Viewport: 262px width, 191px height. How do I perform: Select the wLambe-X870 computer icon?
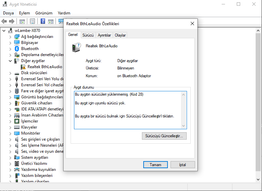click(10, 31)
